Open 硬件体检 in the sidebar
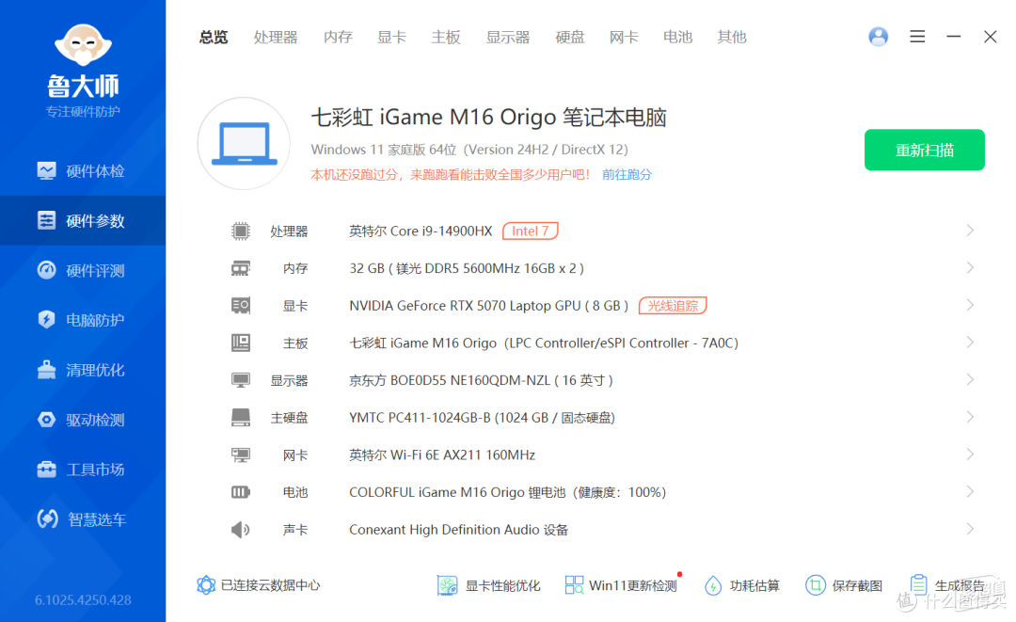 point(82,171)
